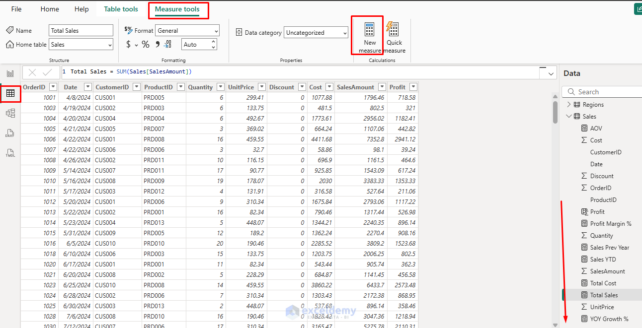Viewport: 642px width, 328px height.
Task: Switch to Report view in the left sidebar
Action: coord(10,72)
